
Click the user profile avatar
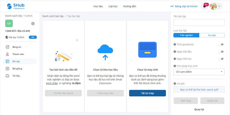[x=213, y=6]
